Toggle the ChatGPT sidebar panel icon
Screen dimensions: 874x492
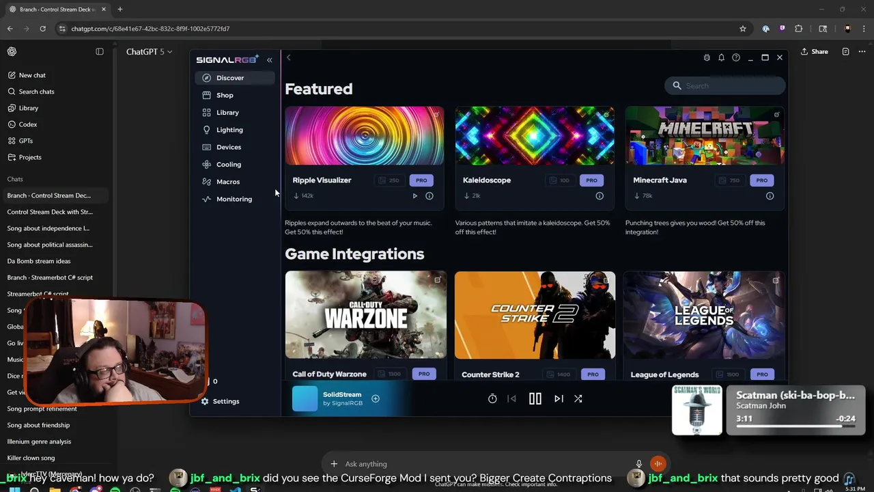coord(100,52)
